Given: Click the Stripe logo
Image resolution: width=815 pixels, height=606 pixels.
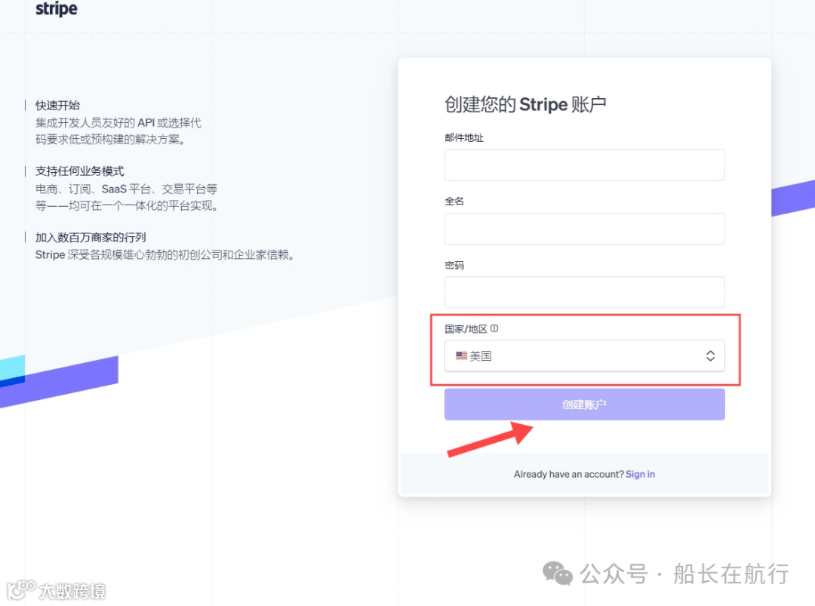Looking at the screenshot, I should point(56,9).
